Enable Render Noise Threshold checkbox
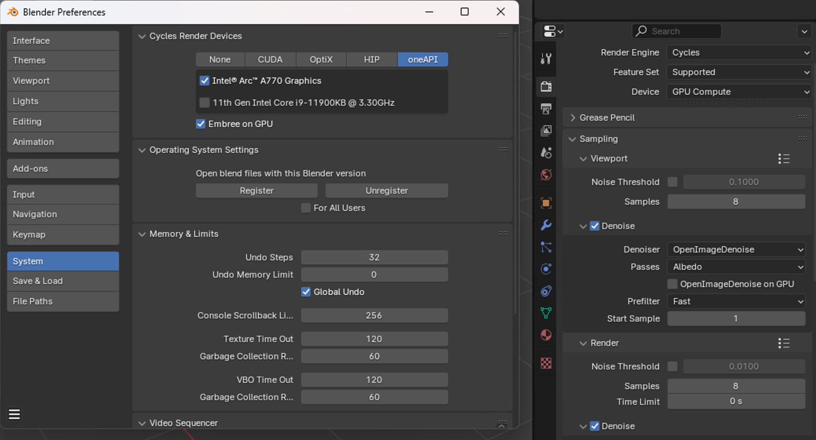 click(672, 366)
